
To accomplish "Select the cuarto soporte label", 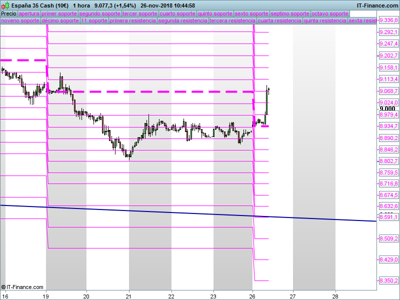I will [177, 13].
